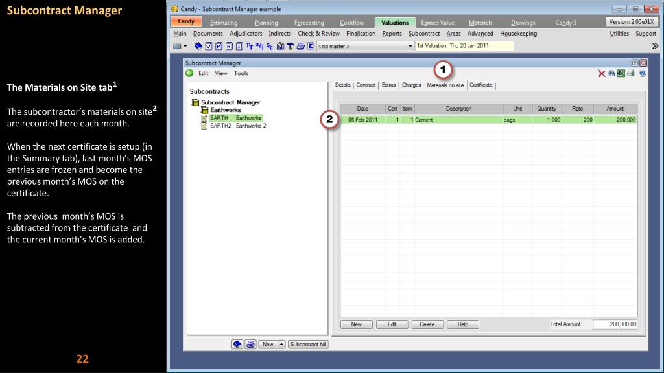Switch to the Drawings tab
The image size is (664, 373).
[x=523, y=23]
